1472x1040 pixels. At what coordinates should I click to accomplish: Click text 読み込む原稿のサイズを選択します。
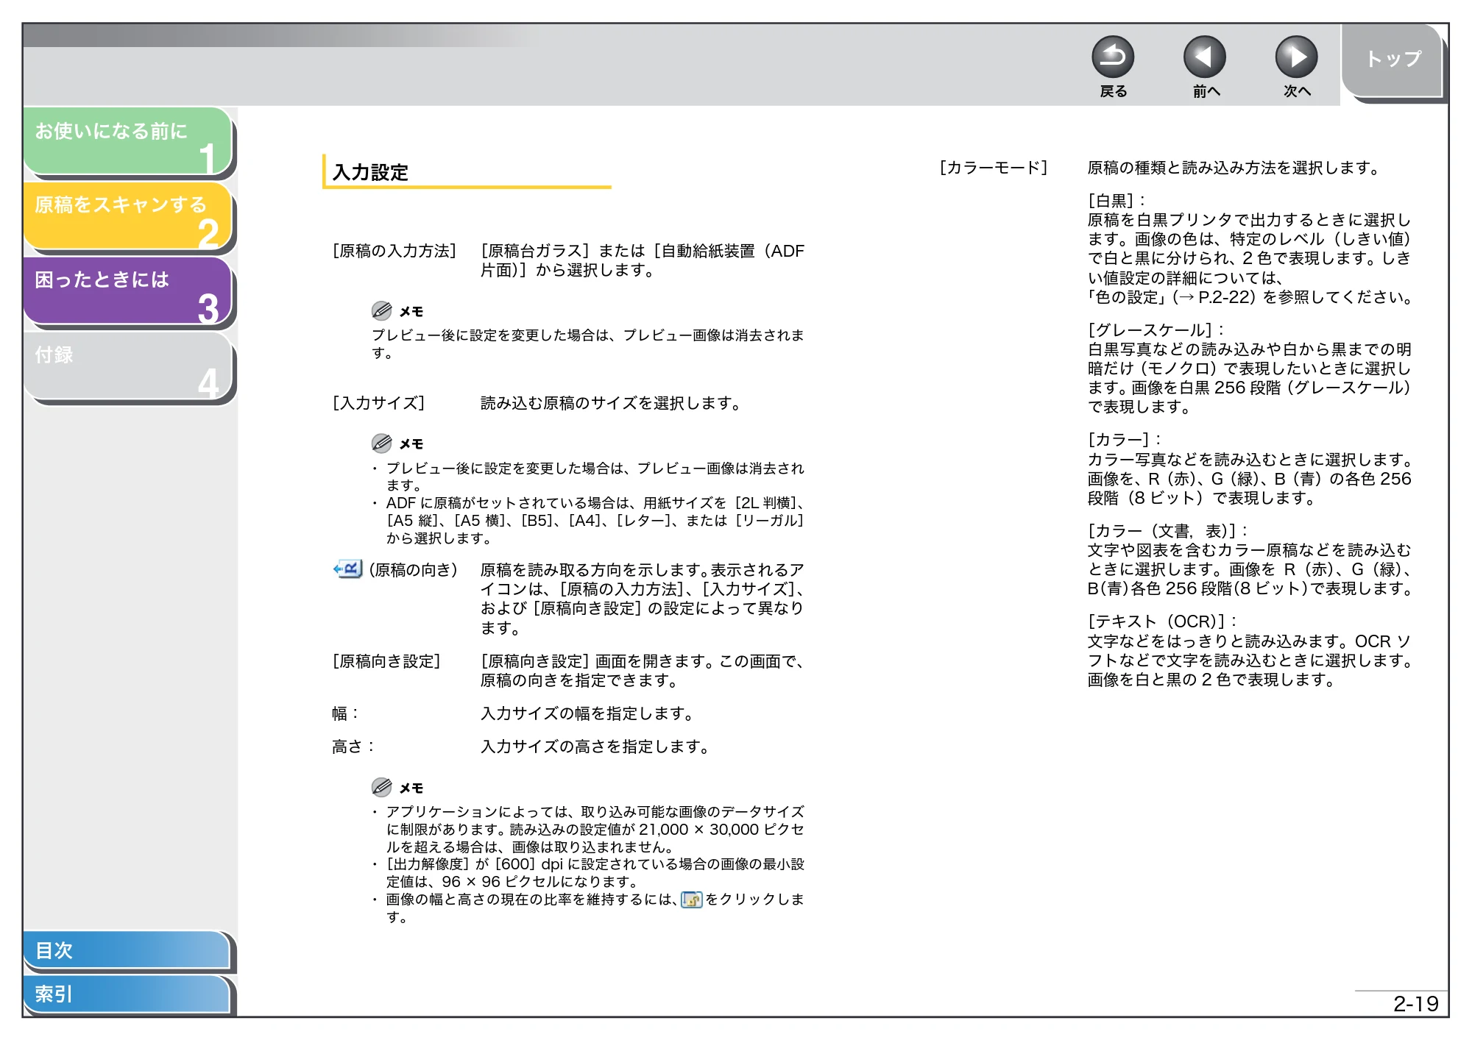click(611, 403)
